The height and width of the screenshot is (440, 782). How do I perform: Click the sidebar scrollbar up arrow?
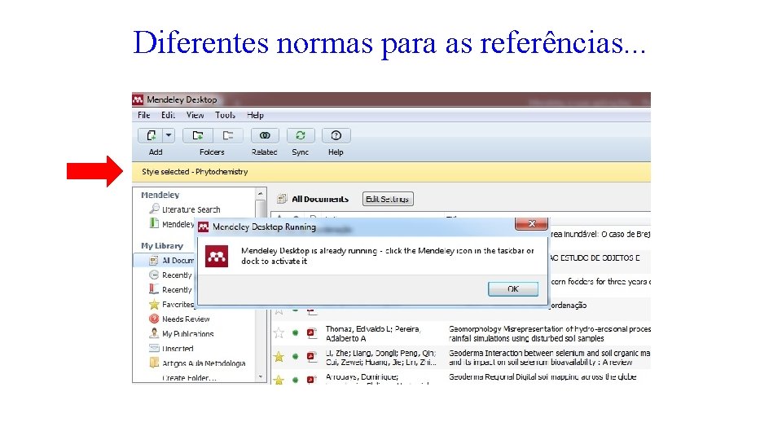click(x=261, y=194)
